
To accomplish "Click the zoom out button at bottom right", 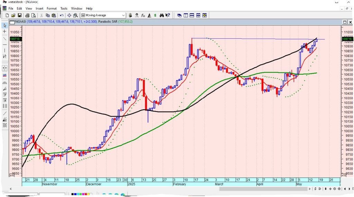I will coord(335,189).
